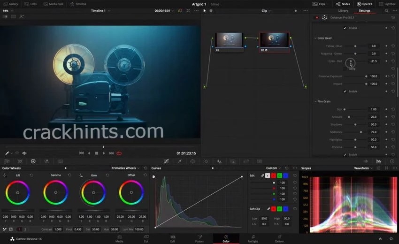Go to the Fairlight page

point(253,239)
